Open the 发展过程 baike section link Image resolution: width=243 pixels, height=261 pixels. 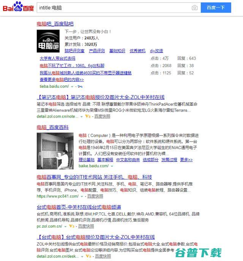(169, 160)
